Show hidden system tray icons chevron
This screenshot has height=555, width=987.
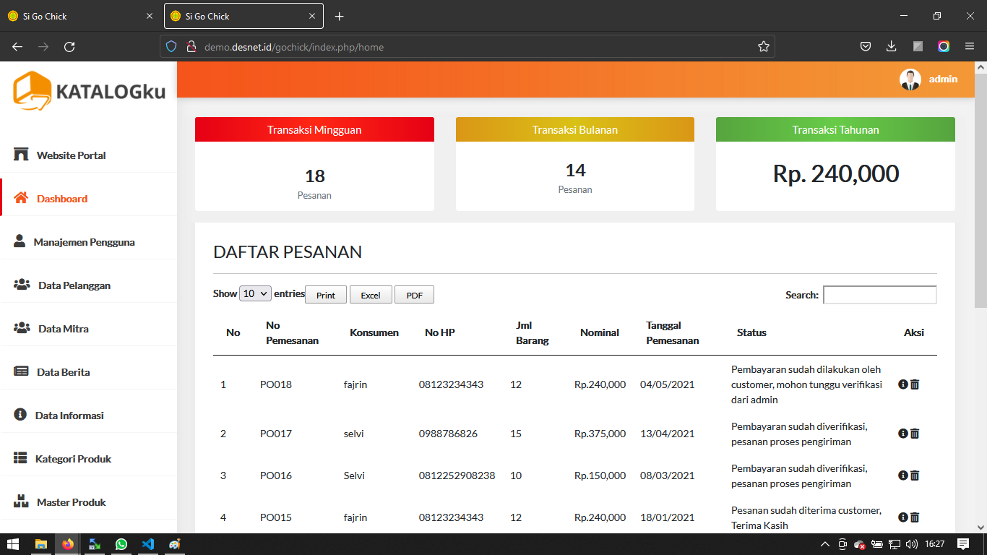pyautogui.click(x=824, y=544)
